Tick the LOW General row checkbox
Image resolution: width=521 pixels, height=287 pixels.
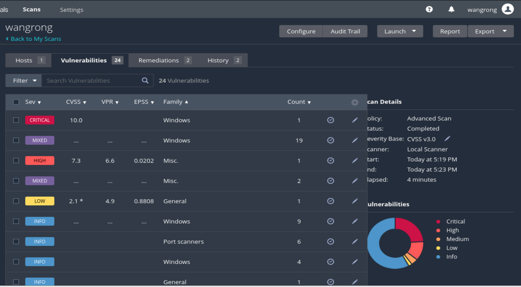16,201
